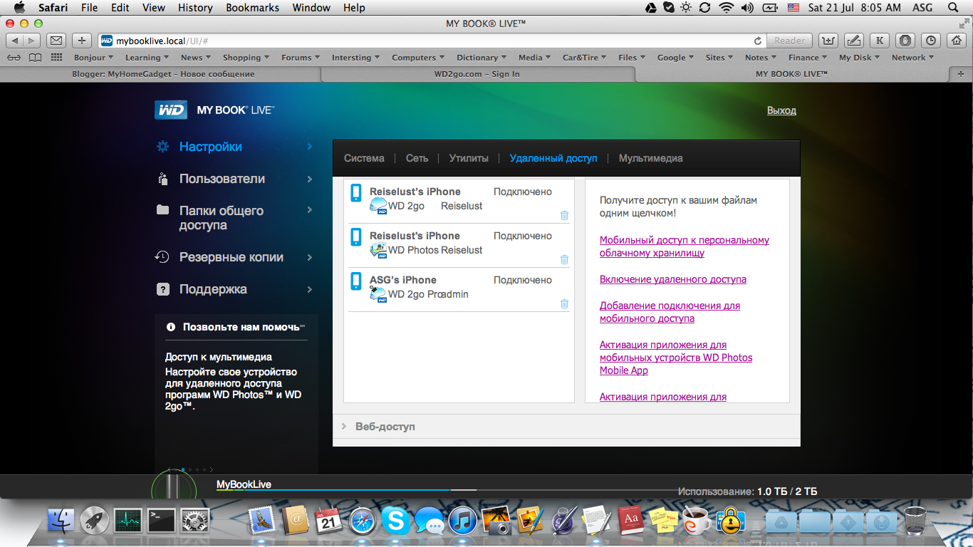Open link Мобильный доступ к персональному облачному хранилищу
This screenshot has height=547, width=973.
click(685, 246)
